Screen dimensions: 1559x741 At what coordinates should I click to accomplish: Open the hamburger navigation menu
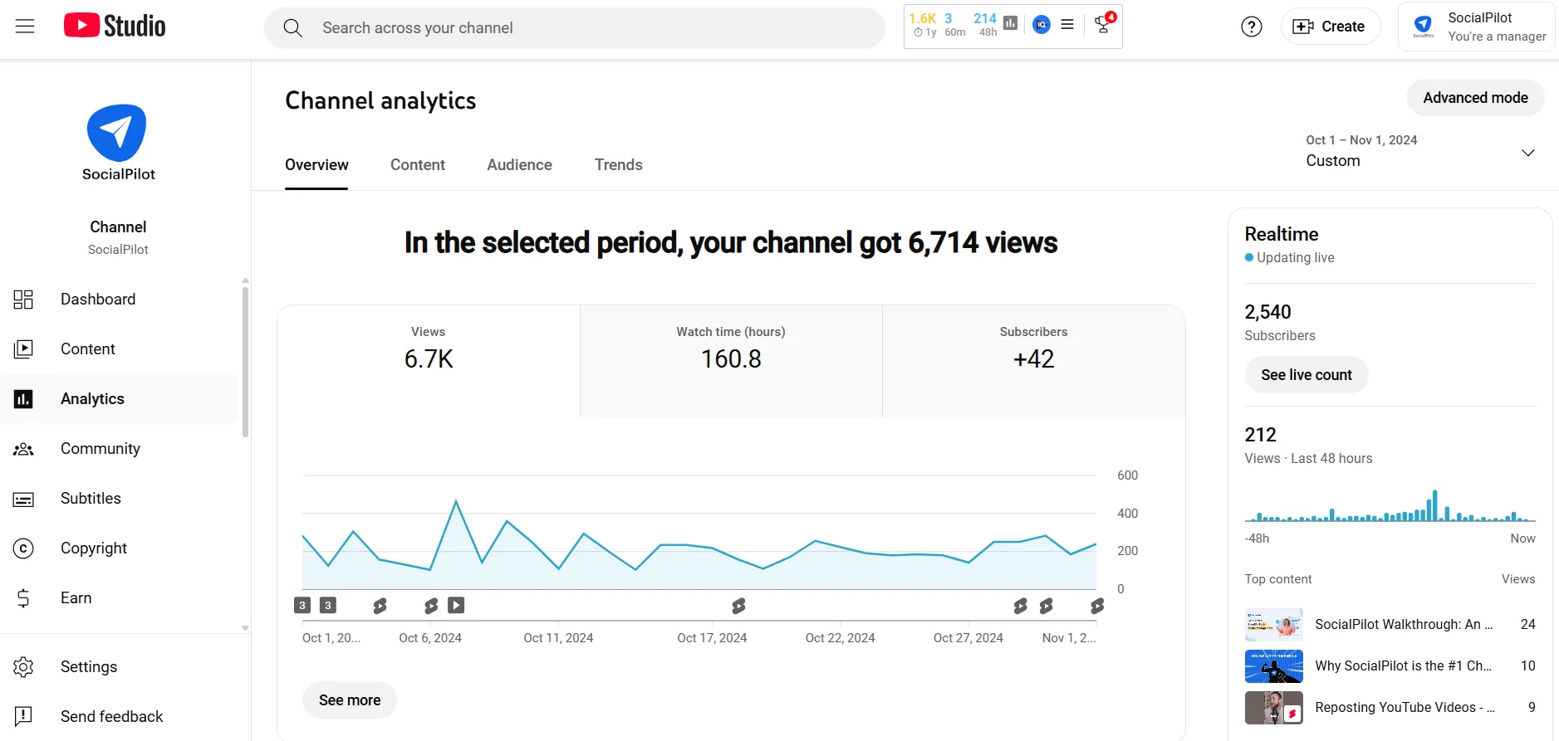25,27
